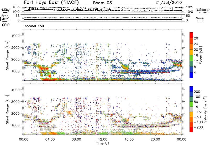Image resolution: width=210 pixels, height=145 pixels.
Task: Click the gray band of velocity colorbar
Action: [191, 109]
